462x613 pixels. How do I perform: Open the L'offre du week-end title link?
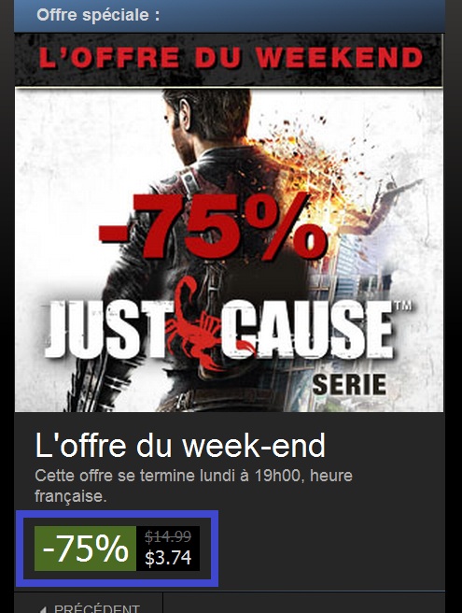tap(180, 446)
